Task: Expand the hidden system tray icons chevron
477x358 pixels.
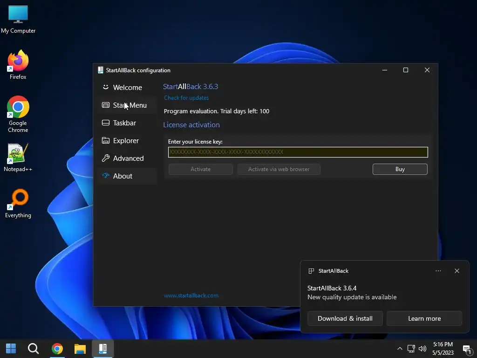Action: pos(400,349)
